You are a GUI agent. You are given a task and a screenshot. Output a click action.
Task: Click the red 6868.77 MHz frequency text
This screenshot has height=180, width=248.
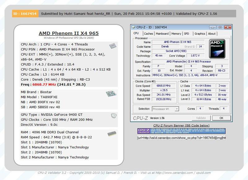[x=44, y=84]
